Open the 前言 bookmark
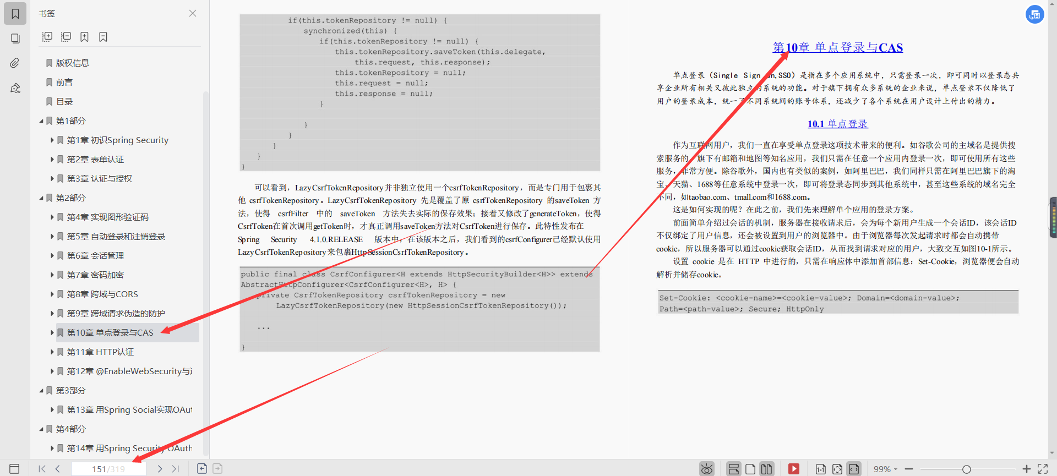Image resolution: width=1057 pixels, height=476 pixels. [64, 83]
